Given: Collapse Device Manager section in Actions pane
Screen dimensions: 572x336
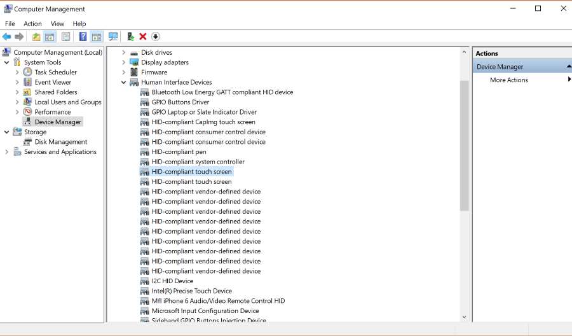Looking at the screenshot, I should (x=569, y=66).
